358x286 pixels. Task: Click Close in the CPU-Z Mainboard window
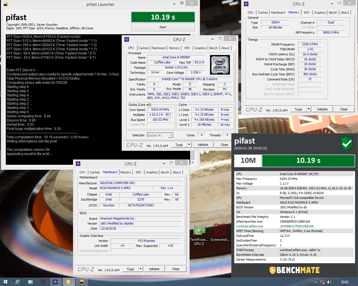pyautogui.click(x=176, y=269)
